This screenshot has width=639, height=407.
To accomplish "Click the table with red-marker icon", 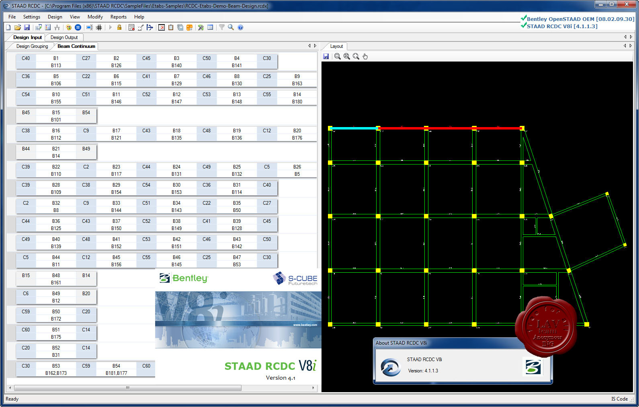I will coord(131,27).
